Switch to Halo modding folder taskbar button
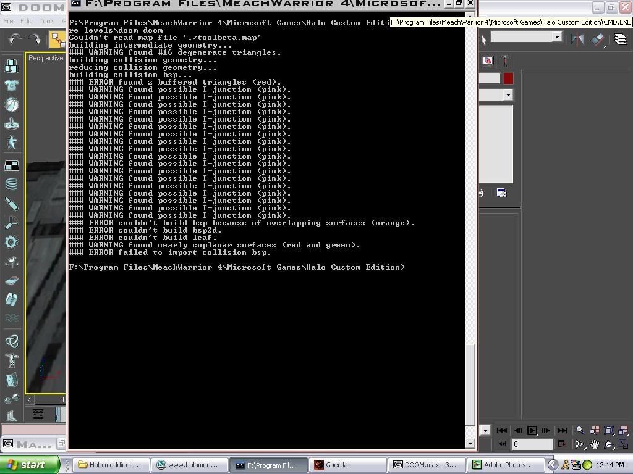Image resolution: width=633 pixels, height=474 pixels. (113, 465)
